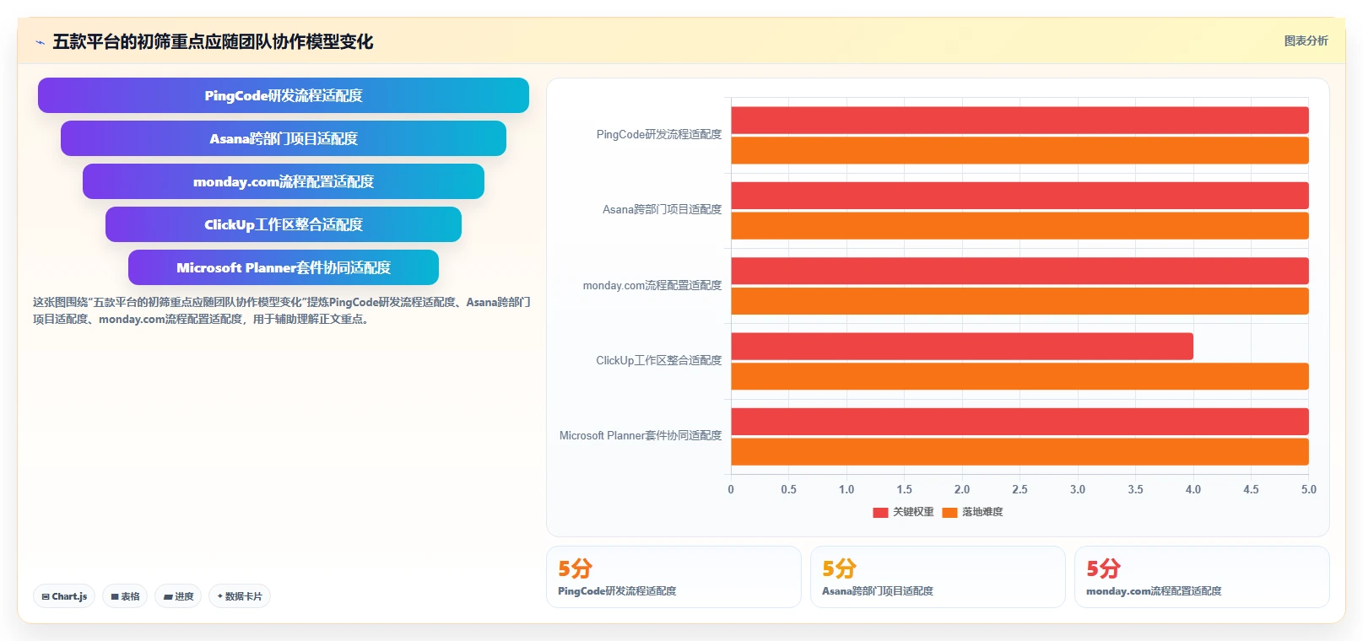Click the orange 落地难度 legend swatch
This screenshot has height=641, width=1363.
coord(949,512)
